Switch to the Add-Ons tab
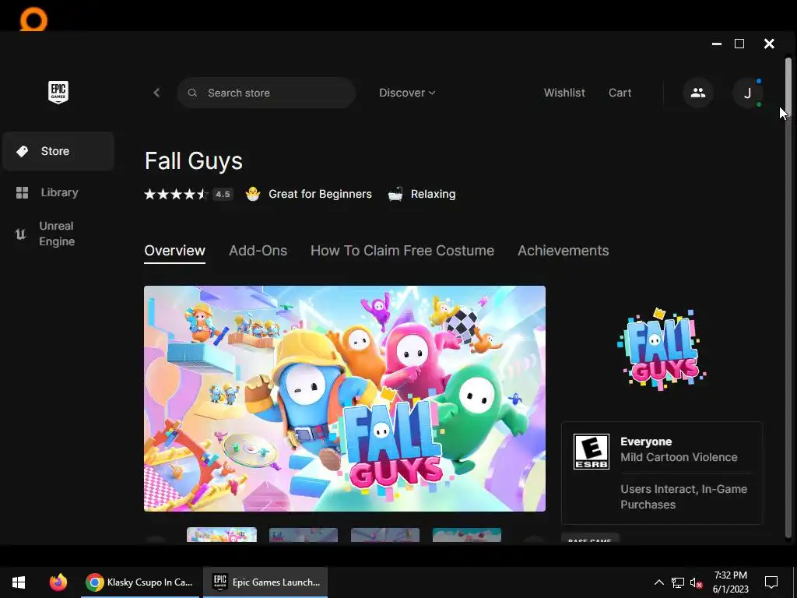The image size is (797, 598). 258,251
